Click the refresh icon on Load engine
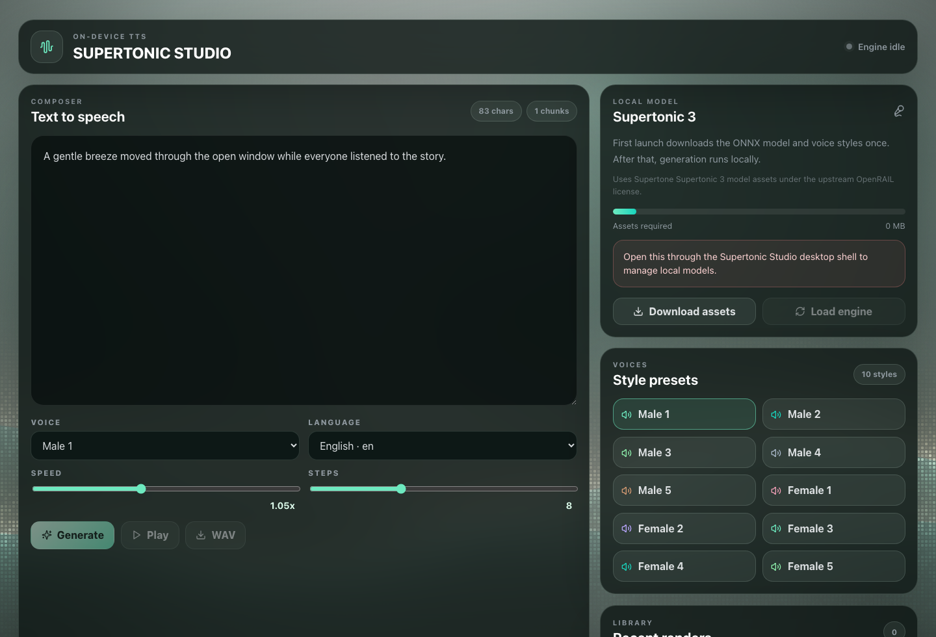The height and width of the screenshot is (637, 936). (800, 311)
